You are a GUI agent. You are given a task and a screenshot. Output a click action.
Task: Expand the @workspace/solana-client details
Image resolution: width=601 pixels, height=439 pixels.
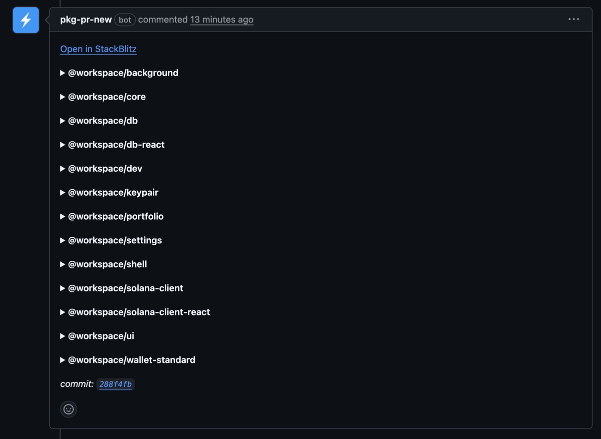click(122, 288)
